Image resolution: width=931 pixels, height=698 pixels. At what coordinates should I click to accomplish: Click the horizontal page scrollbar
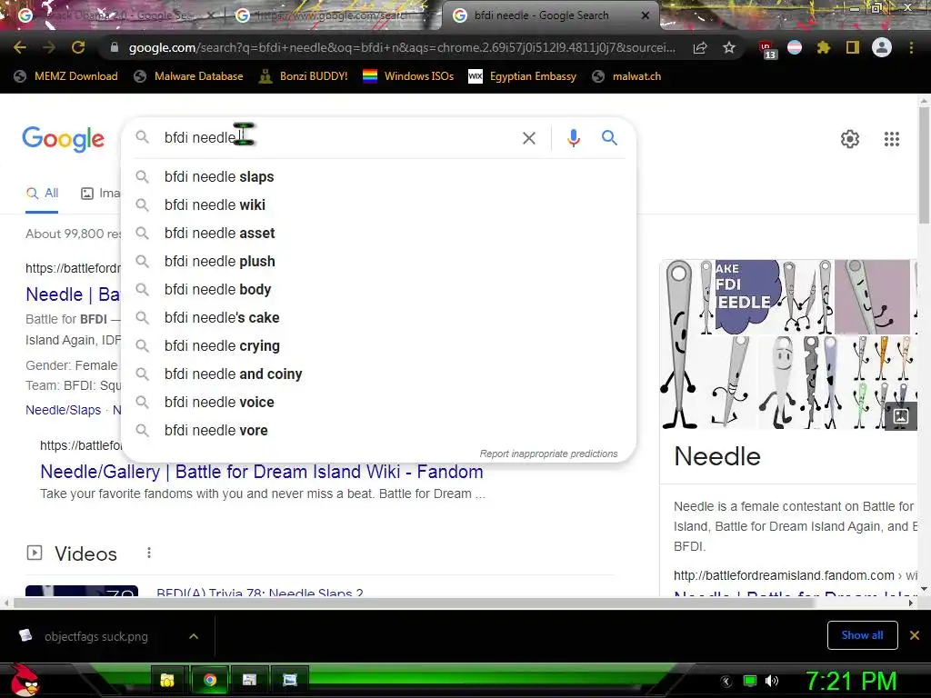(414, 603)
